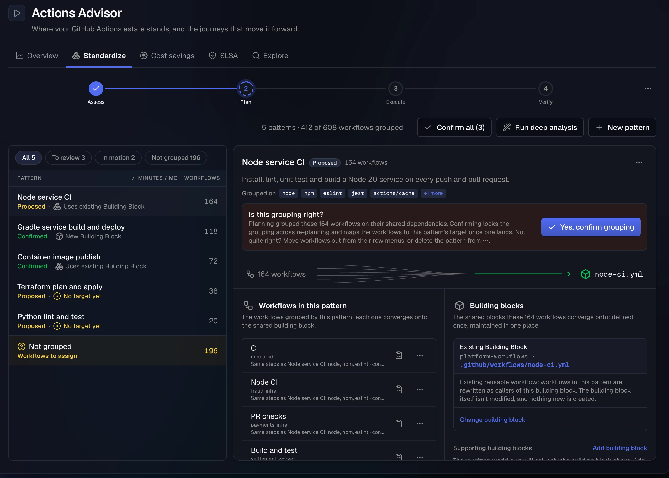Filter patterns by Not grouped 196
The width and height of the screenshot is (669, 478).
(176, 158)
